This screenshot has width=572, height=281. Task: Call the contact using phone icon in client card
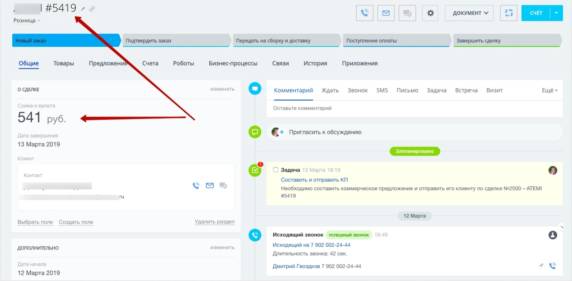pos(196,186)
